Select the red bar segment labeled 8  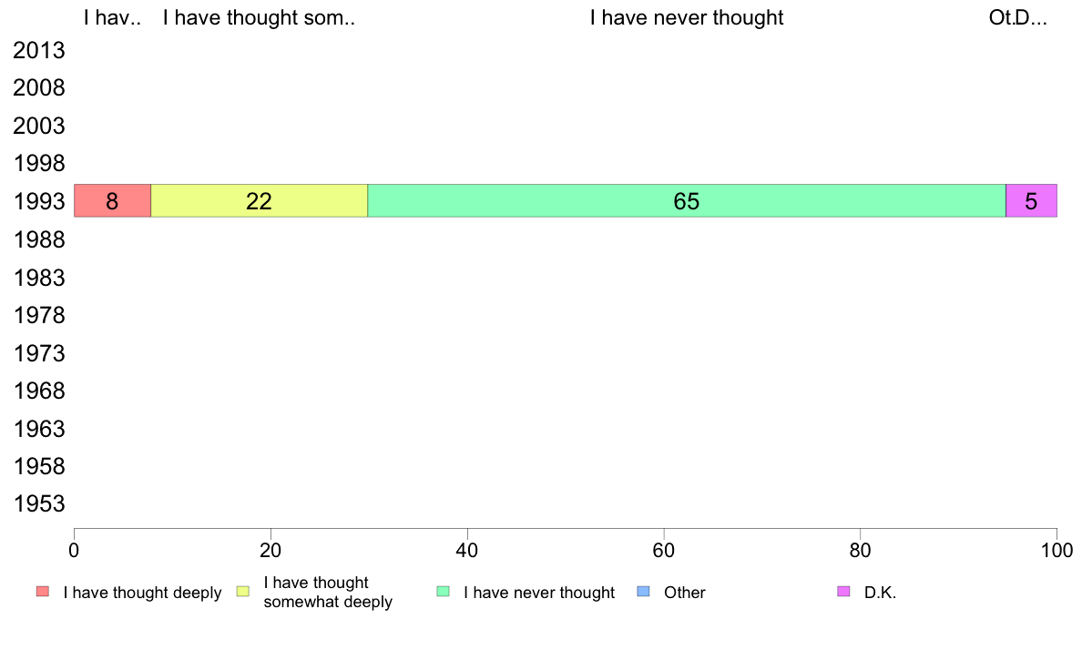tap(112, 201)
